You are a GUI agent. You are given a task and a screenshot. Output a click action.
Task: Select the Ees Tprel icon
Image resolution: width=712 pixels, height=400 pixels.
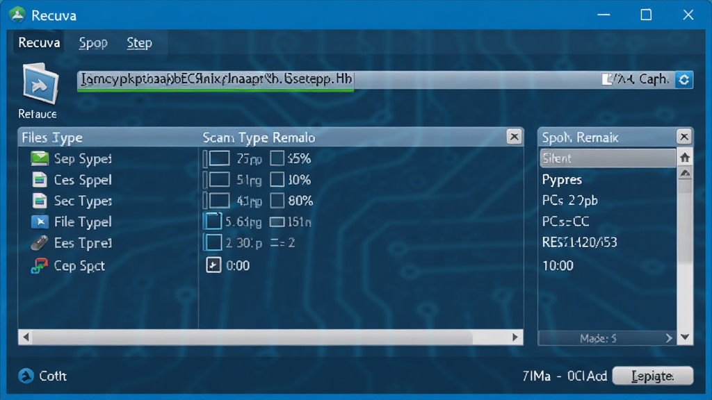(39, 243)
